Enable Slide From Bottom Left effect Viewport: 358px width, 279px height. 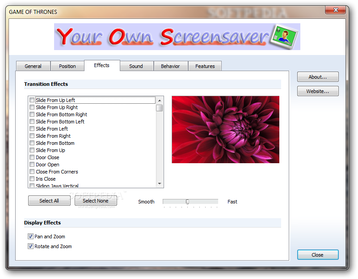(32, 122)
